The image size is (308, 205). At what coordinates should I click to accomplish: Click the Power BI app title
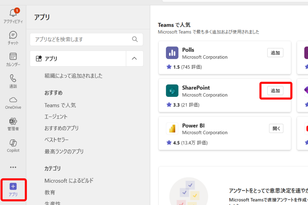pyautogui.click(x=193, y=125)
